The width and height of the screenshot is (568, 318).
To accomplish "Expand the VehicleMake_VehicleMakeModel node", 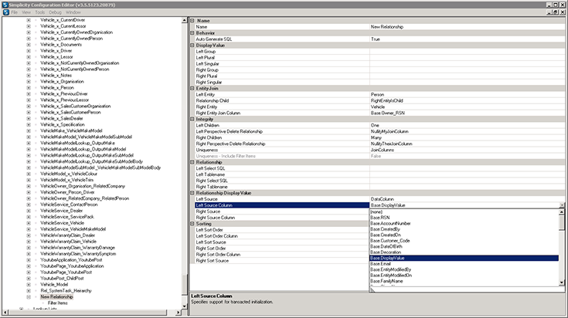I will pyautogui.click(x=29, y=131).
